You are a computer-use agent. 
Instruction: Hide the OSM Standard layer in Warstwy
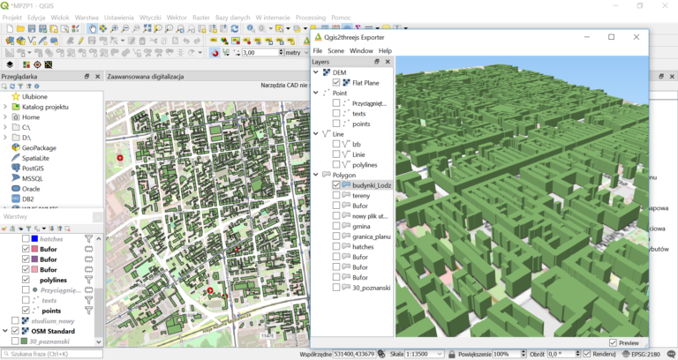click(15, 331)
